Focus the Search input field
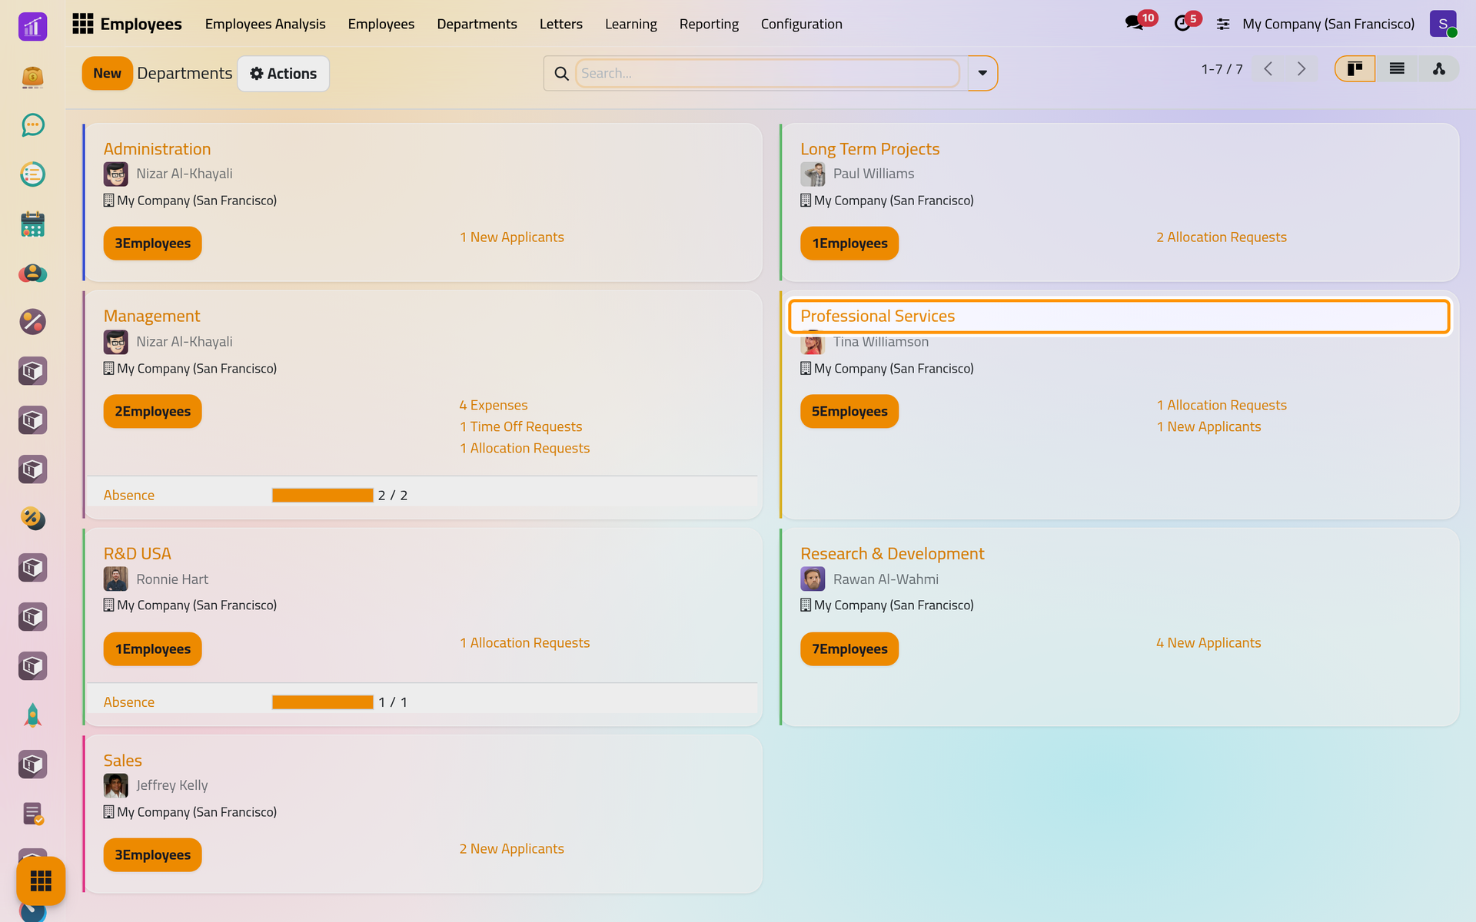This screenshot has width=1476, height=922. (767, 74)
